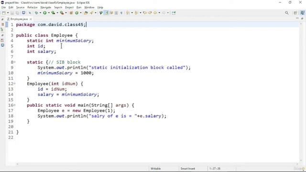Click the Debug bug icon

point(36,13)
